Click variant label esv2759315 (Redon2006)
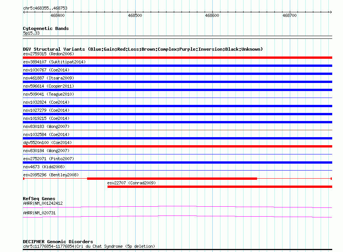343x252 pixels. click(49, 54)
